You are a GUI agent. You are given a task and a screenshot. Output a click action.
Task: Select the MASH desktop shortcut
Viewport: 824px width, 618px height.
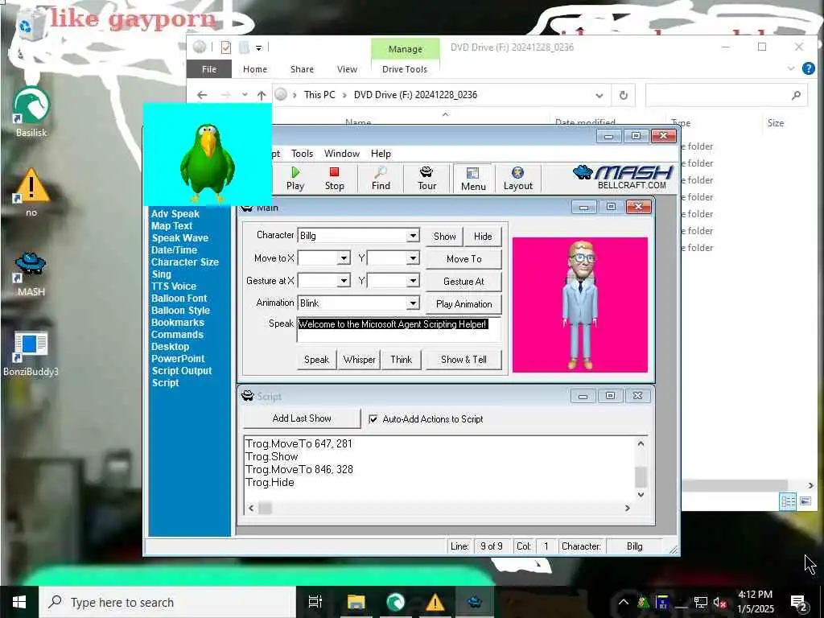click(31, 274)
